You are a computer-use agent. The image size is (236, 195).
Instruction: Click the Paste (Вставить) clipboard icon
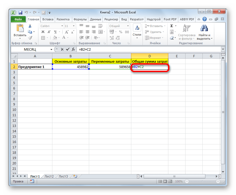pyautogui.click(x=20, y=29)
